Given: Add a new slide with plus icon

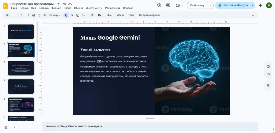Looking at the screenshot, I should (13, 15).
